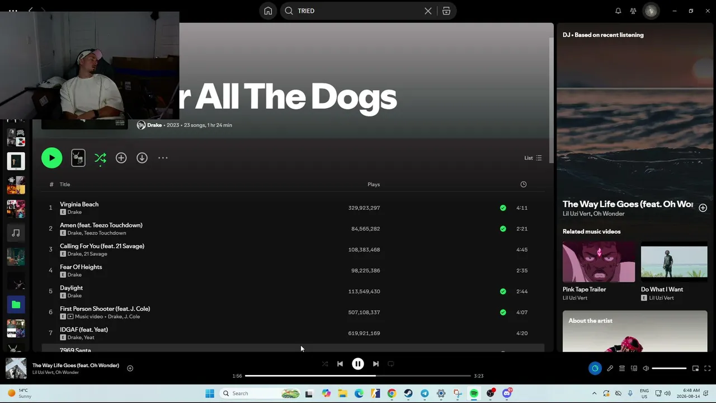Viewport: 716px width, 403px height.
Task: Clear the TRIED search text
Action: pyautogui.click(x=428, y=11)
